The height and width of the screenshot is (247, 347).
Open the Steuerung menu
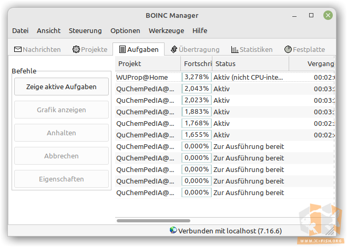(85, 31)
